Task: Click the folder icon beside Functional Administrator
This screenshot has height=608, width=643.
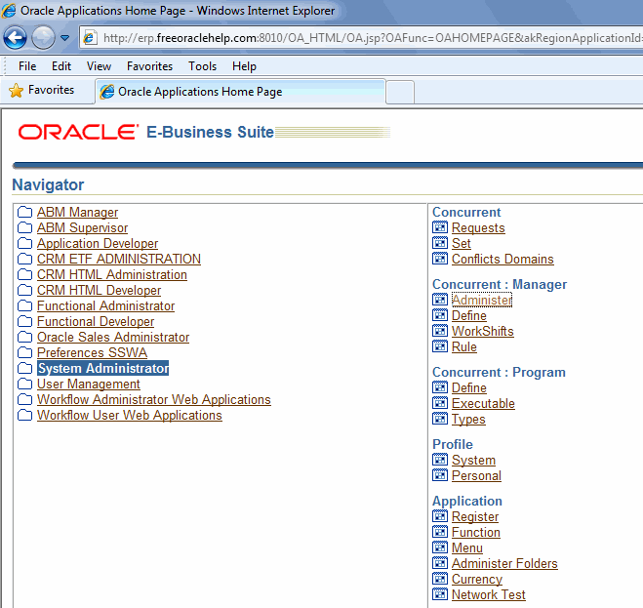Action: 24,305
